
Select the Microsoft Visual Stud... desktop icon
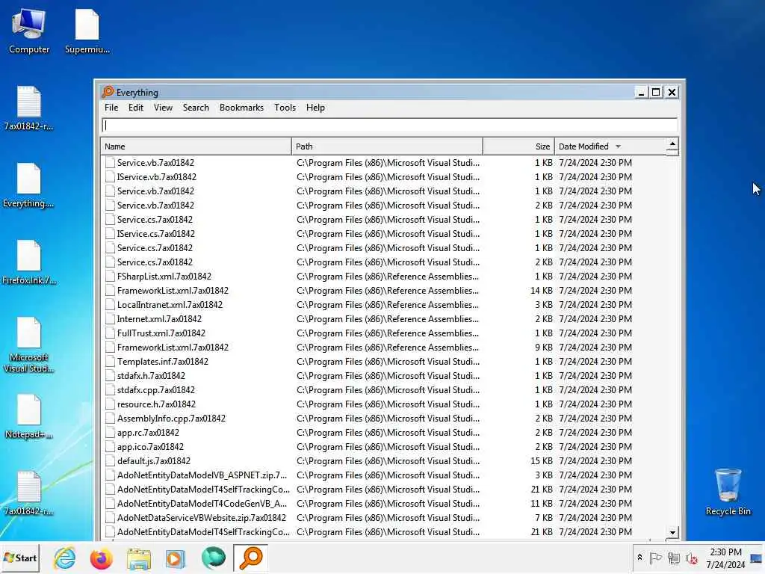point(29,345)
